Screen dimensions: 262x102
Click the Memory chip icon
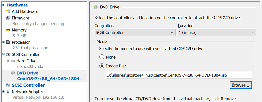8,30
